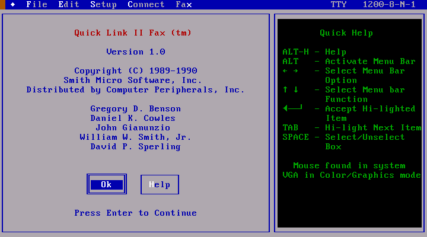Click the Hi-light Next Item line
This screenshot has height=237, width=427.
pos(352,127)
